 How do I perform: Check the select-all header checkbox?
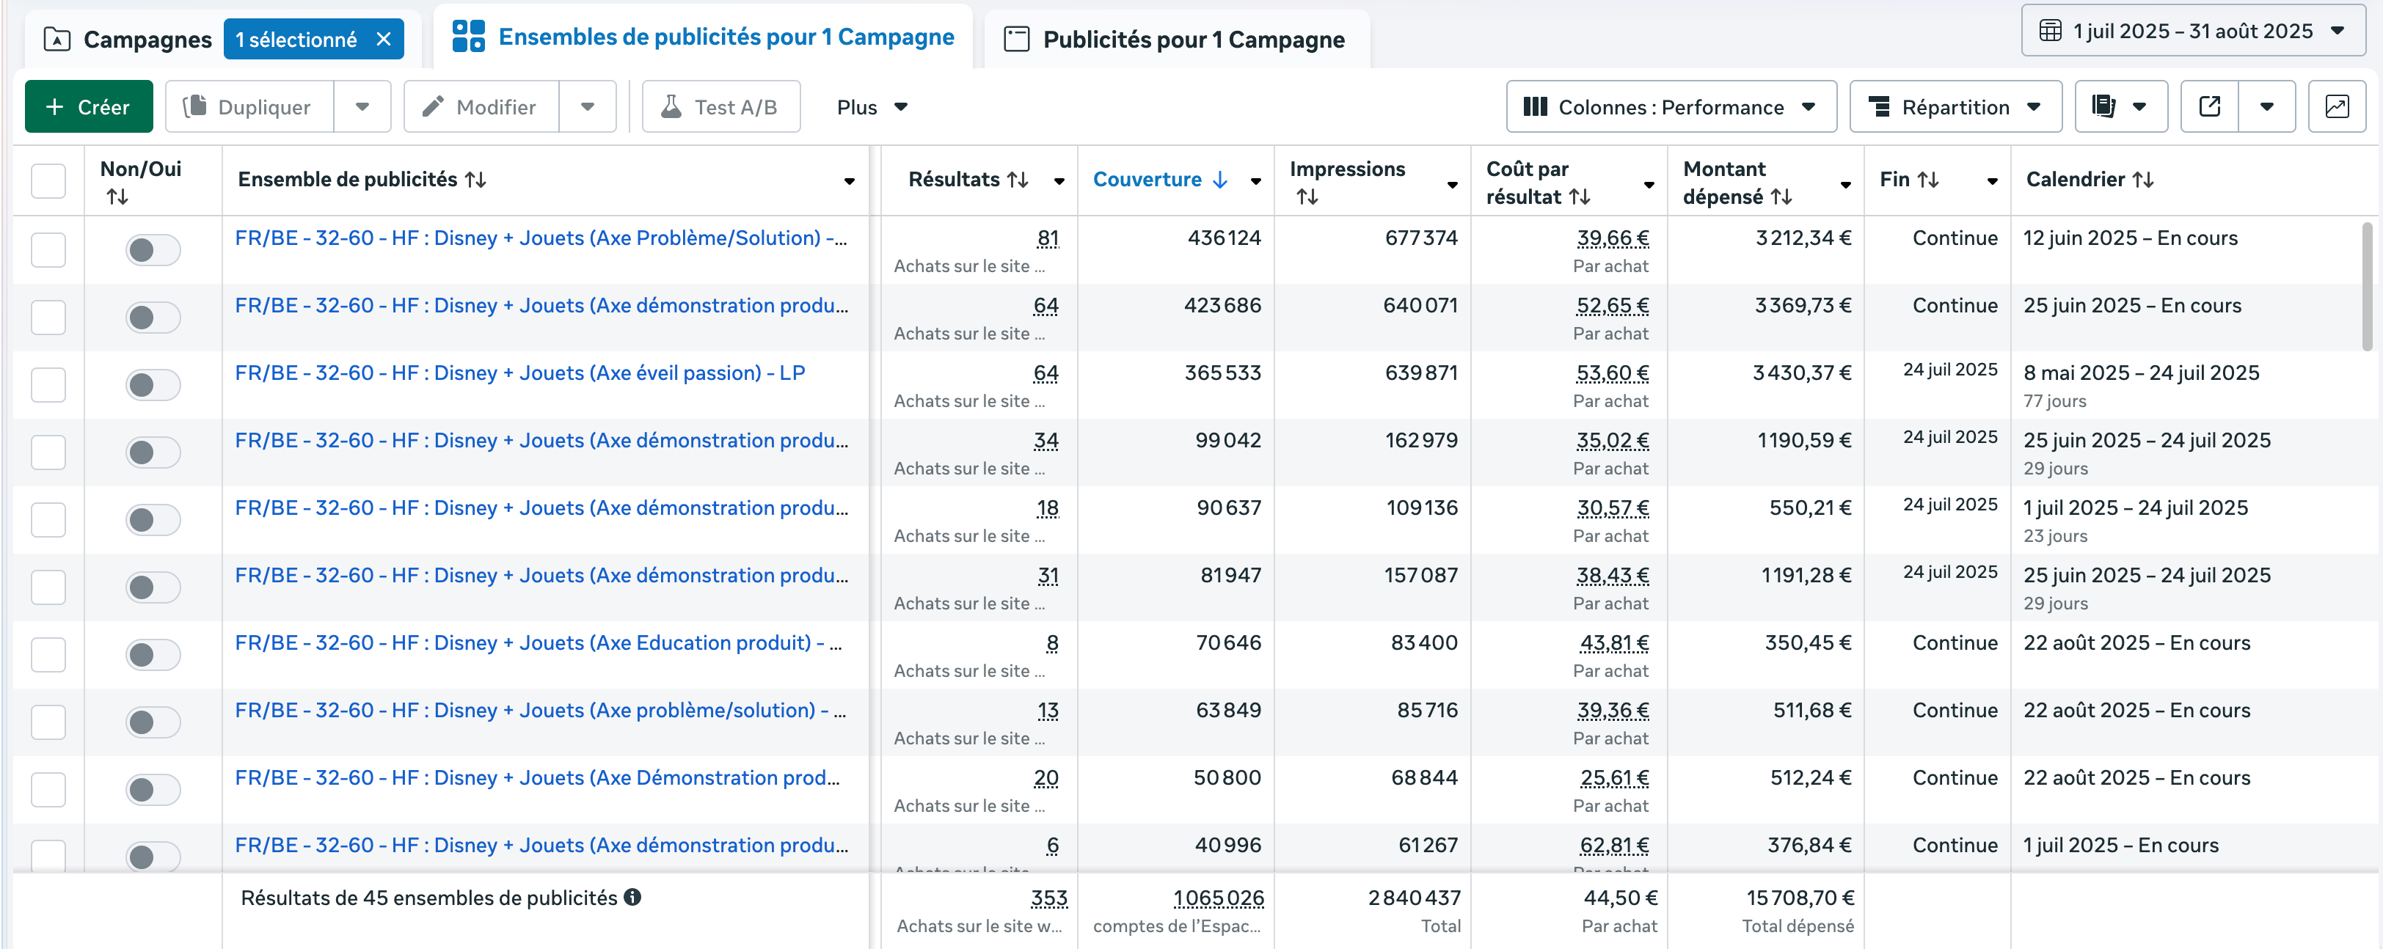(48, 180)
